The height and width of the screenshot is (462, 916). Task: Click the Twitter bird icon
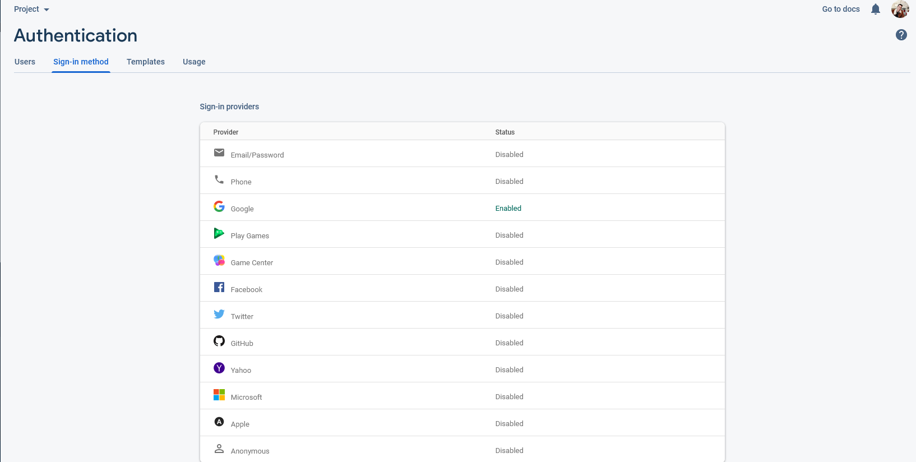coord(219,314)
